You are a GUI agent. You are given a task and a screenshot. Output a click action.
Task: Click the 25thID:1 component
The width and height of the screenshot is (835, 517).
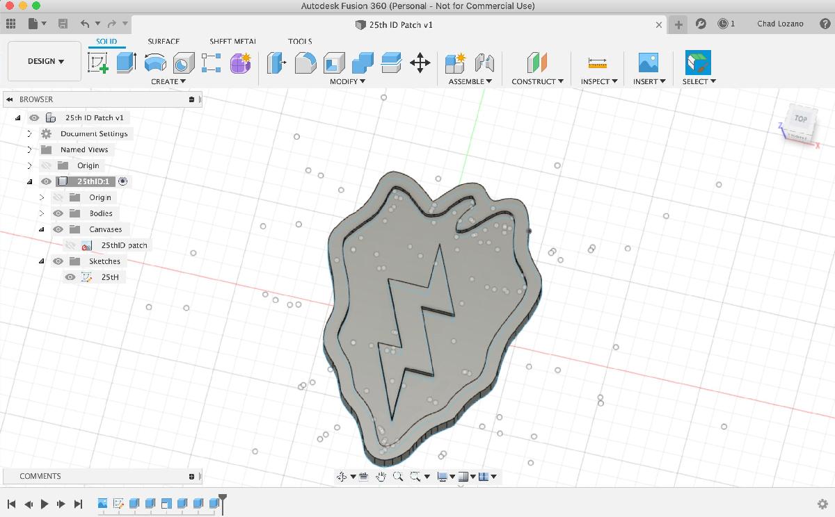tap(93, 181)
